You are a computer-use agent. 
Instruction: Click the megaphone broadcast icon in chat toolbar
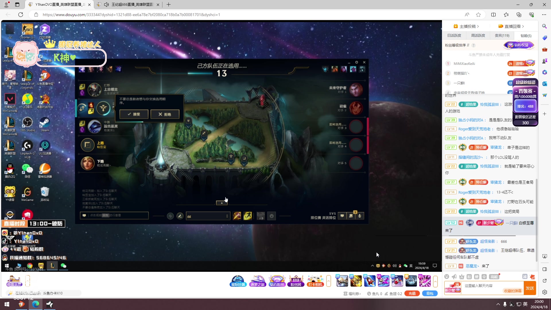click(454, 276)
